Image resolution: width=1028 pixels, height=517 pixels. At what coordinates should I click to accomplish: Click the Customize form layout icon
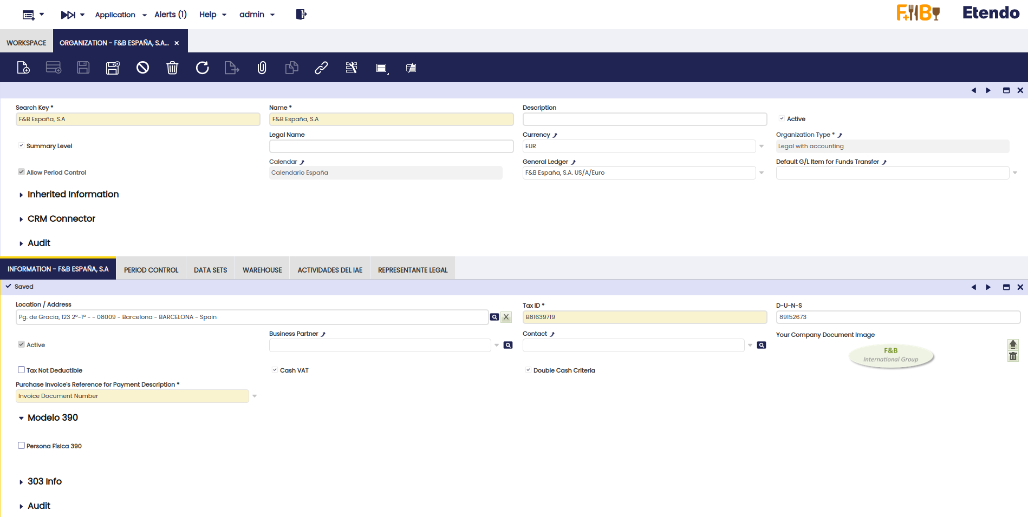352,68
